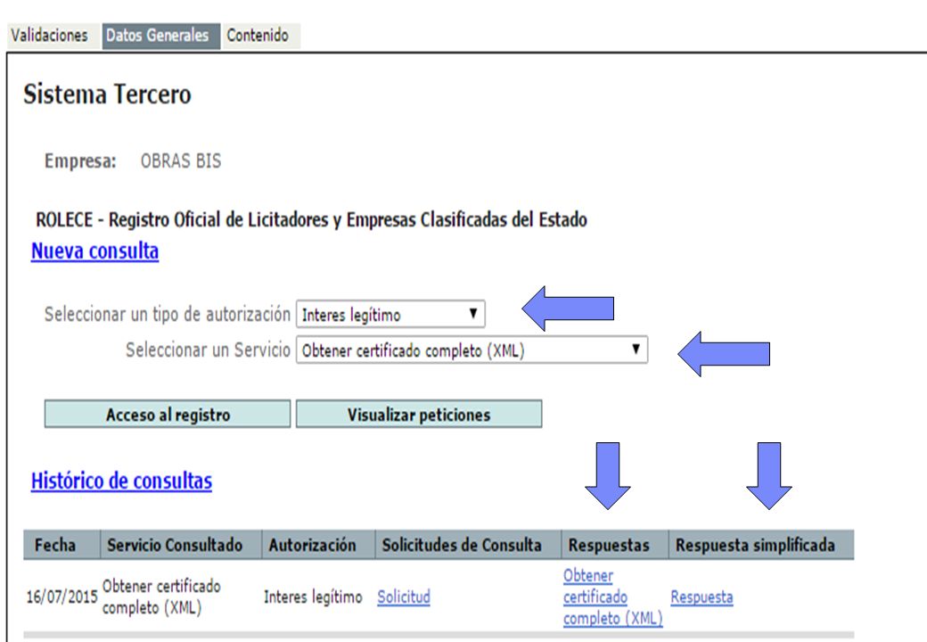Follow the Nueva consulta link

click(x=94, y=251)
